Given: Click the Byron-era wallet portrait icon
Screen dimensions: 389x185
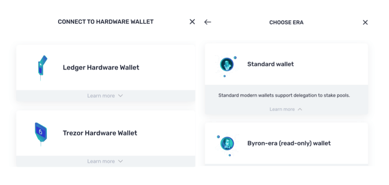Looking at the screenshot, I should point(227,143).
